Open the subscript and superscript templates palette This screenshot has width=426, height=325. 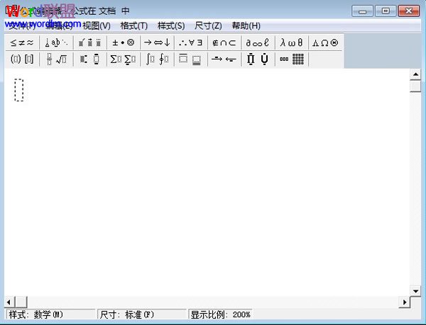click(x=90, y=59)
